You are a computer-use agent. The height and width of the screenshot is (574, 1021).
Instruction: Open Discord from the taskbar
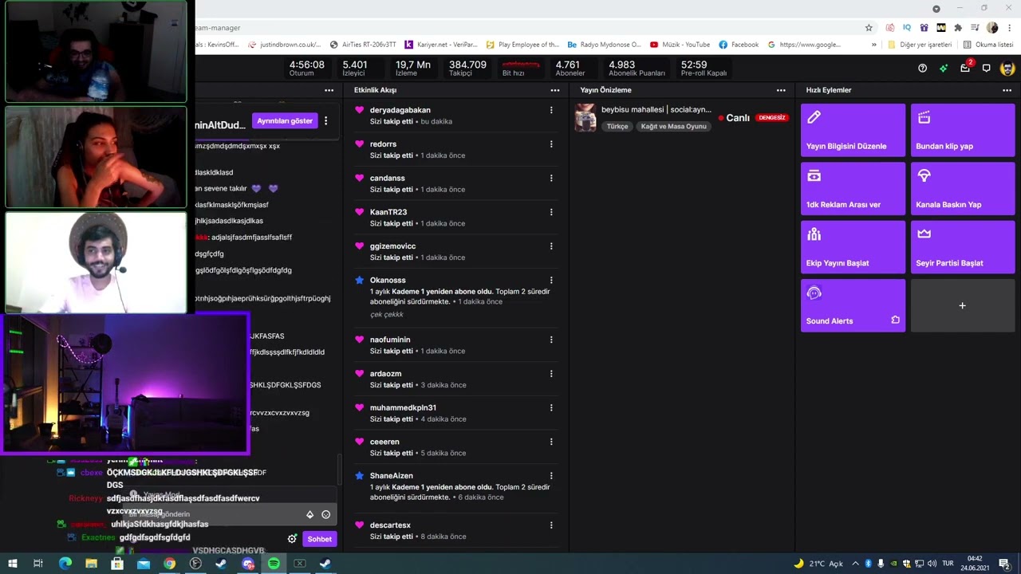point(247,564)
